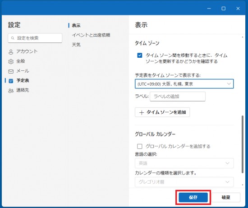Select the 全般 gear icon
This screenshot has width=248, height=208.
11,61
